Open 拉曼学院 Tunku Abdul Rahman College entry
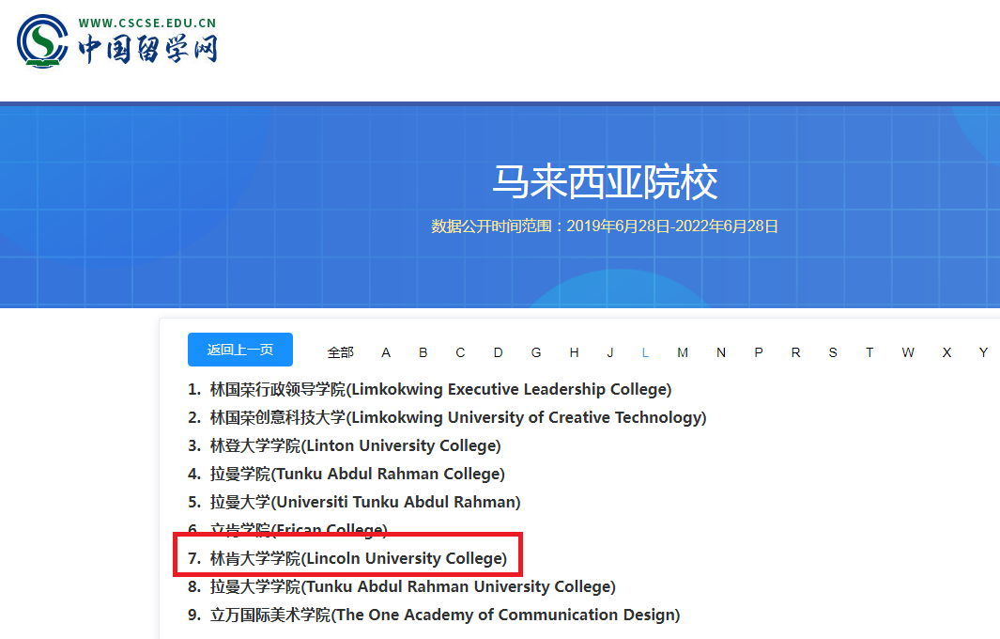 357,474
